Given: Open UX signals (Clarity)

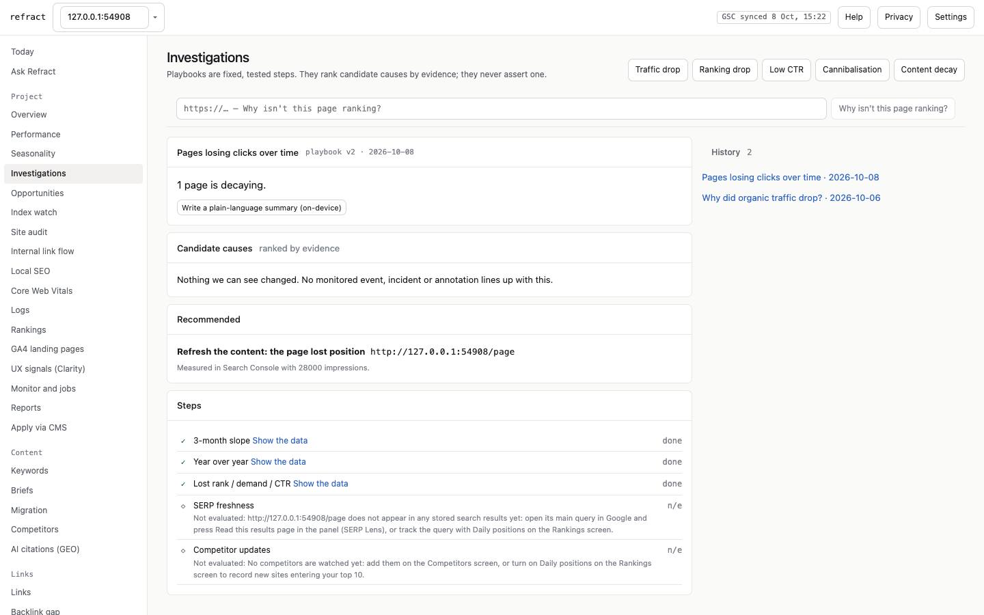Looking at the screenshot, I should [73, 369].
